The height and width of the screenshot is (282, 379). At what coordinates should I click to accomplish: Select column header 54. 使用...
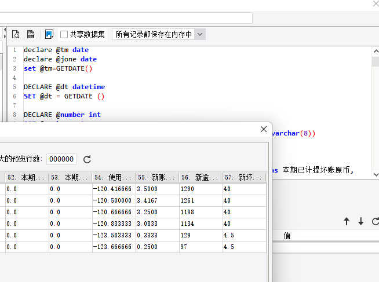point(114,177)
